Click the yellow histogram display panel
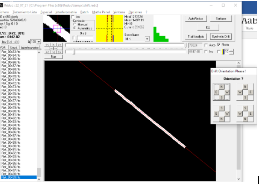 [x=110, y=28]
